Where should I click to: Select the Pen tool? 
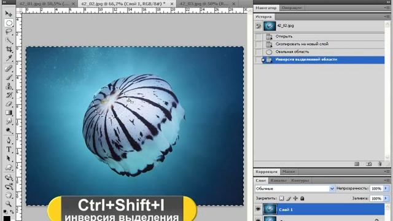click(x=9, y=141)
